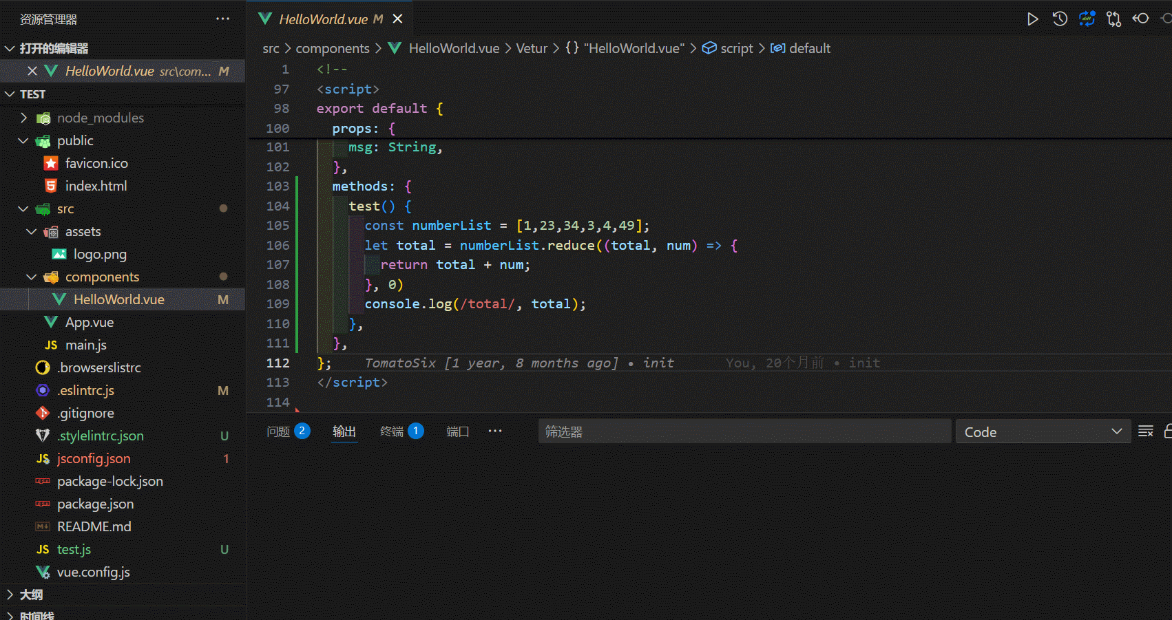
Task: Click the ESLint icon of .eslintrc.js
Action: 43,390
